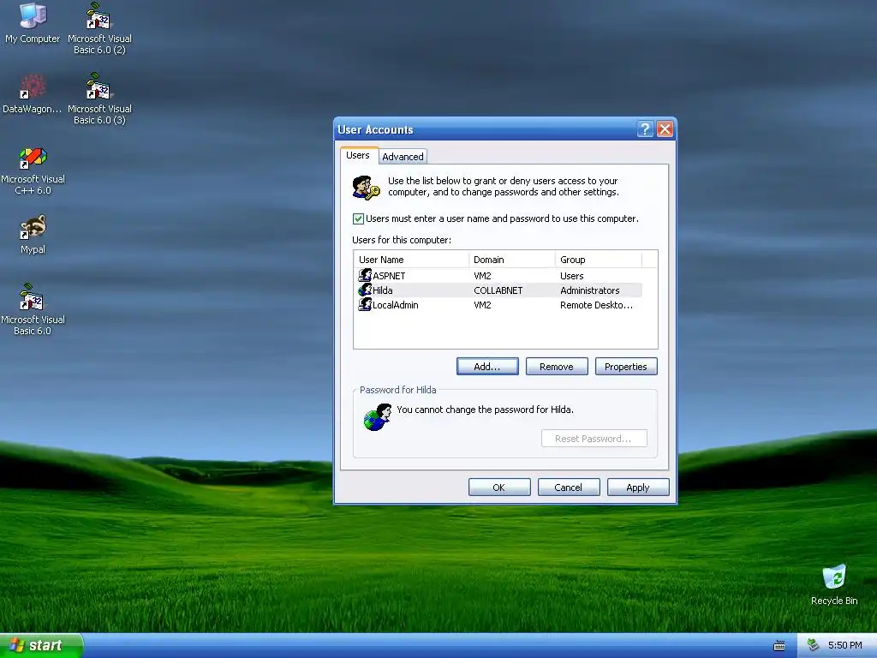Sort by the Domain column header
Screen dimensions: 877x658
[512, 260]
